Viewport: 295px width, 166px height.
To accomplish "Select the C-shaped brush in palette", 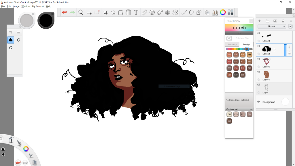I will tap(18, 40).
